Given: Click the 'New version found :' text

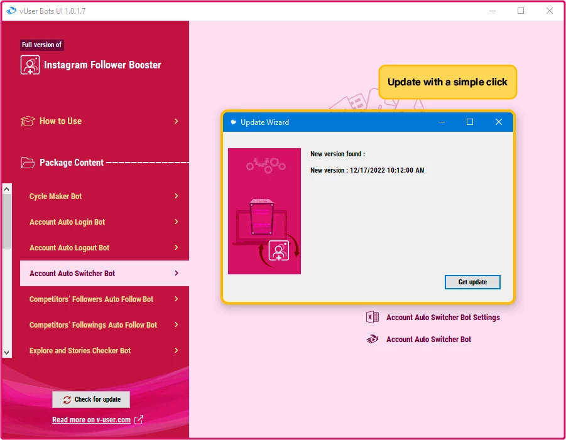Looking at the screenshot, I should [x=337, y=154].
